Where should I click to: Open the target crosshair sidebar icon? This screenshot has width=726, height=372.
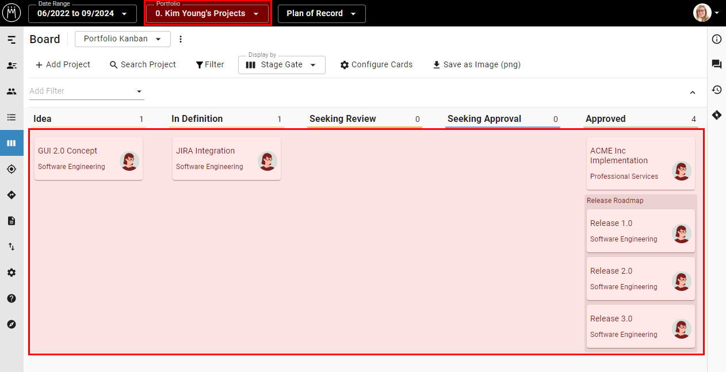point(12,169)
